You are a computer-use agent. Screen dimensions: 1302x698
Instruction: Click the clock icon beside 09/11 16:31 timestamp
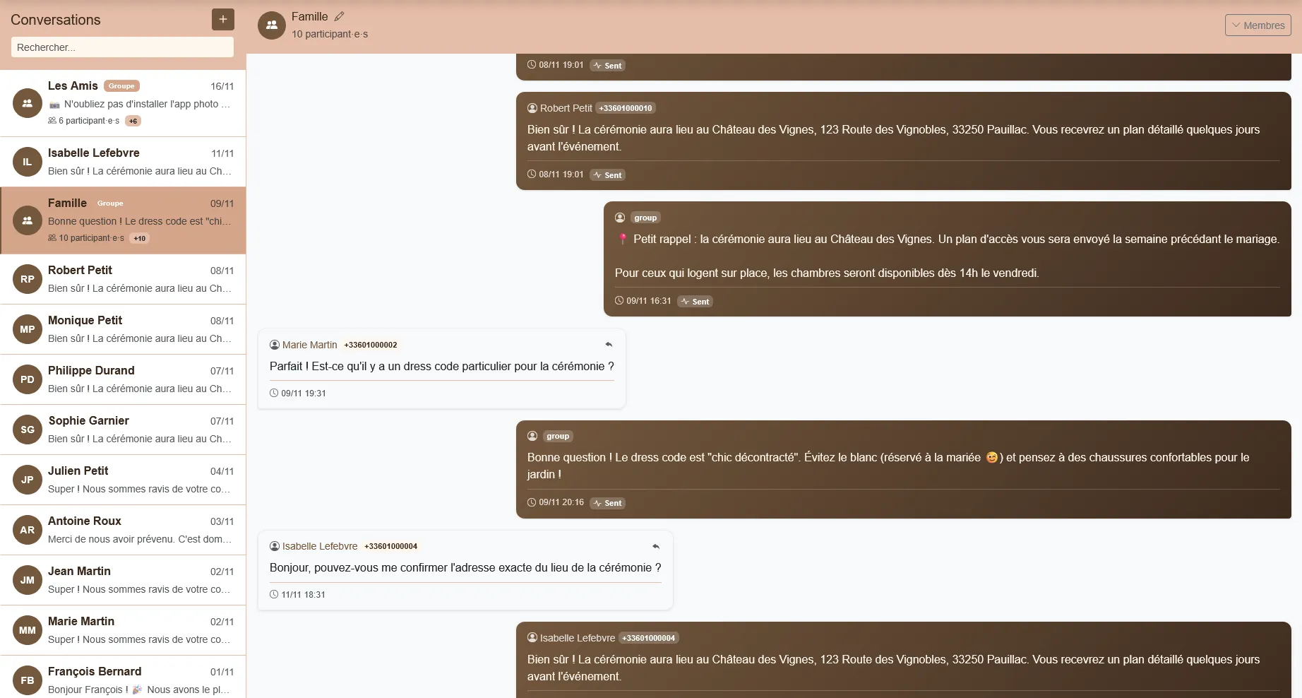[x=619, y=300]
